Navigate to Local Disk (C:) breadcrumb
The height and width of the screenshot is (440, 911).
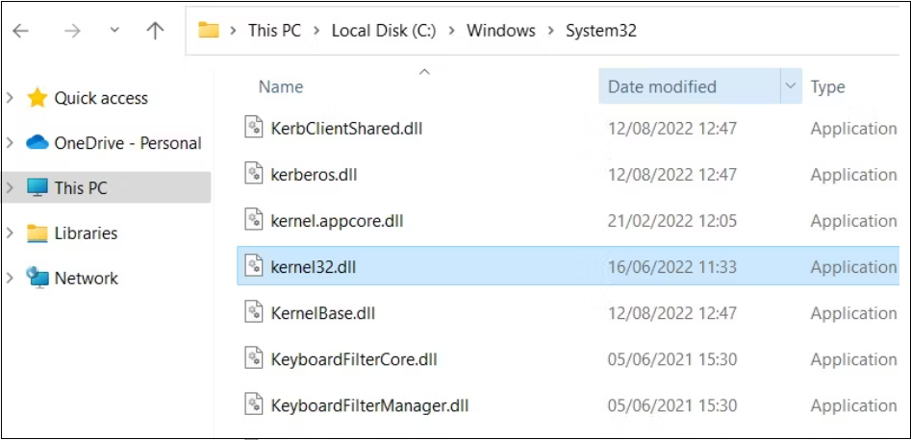(x=383, y=31)
